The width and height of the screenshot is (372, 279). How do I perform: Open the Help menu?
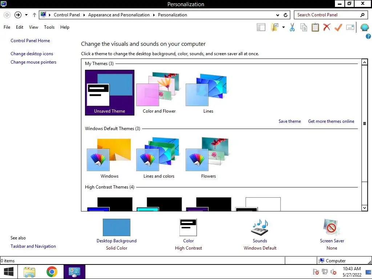pyautogui.click(x=65, y=27)
